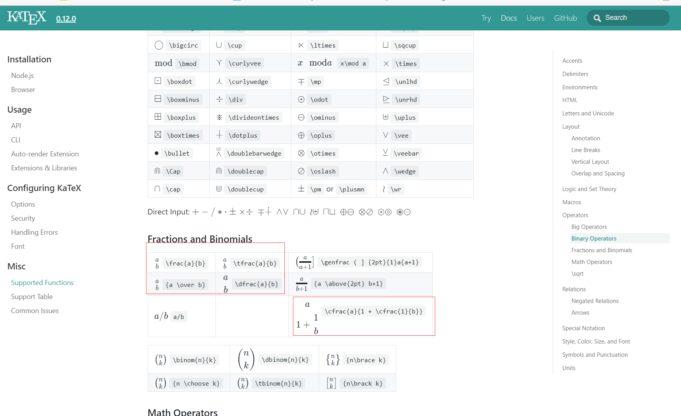Jump to Binary Operators in table of contents
Image resolution: width=681 pixels, height=416 pixels.
click(594, 238)
